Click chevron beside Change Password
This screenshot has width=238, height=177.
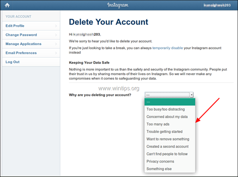pos(56,35)
